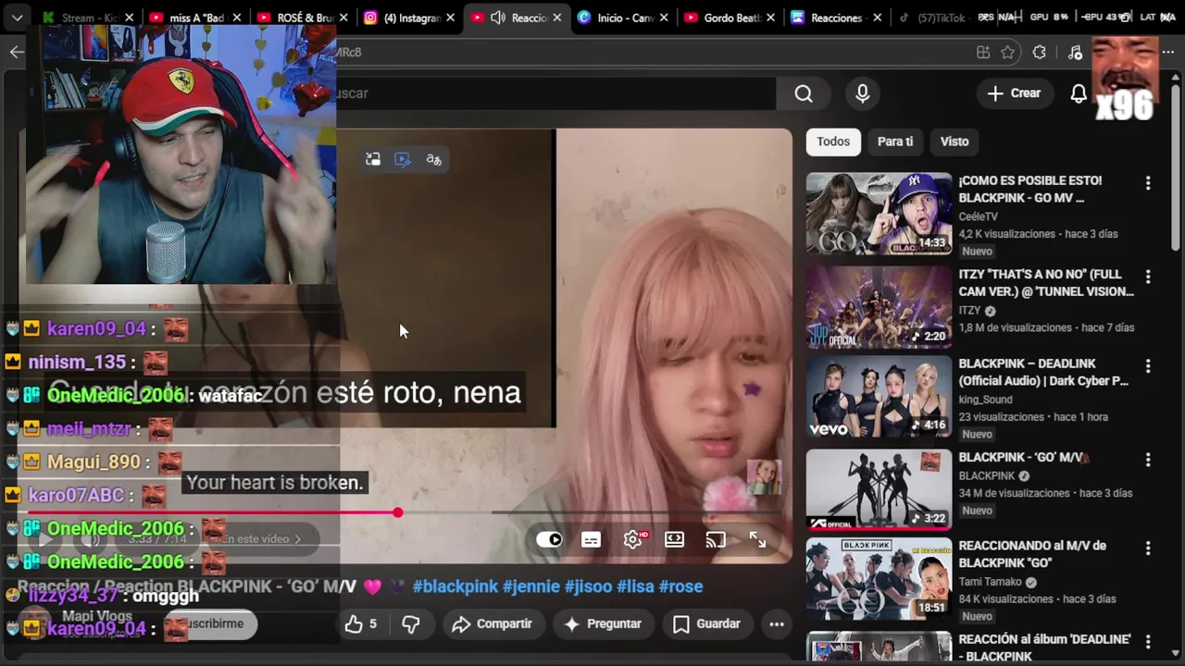Open the media control icon in browser toolbar
1185x666 pixels.
[x=1075, y=53]
